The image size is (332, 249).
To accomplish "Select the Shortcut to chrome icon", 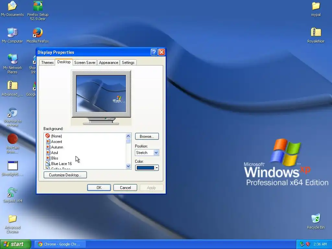I will [x=12, y=113].
